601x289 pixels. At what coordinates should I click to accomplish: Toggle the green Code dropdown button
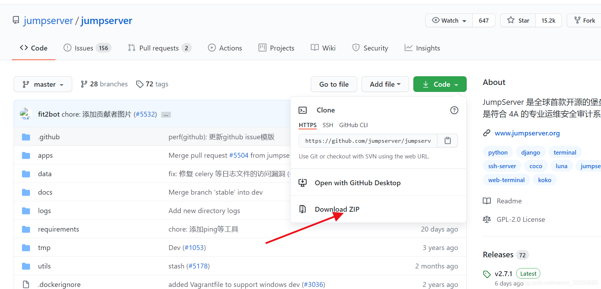[440, 84]
